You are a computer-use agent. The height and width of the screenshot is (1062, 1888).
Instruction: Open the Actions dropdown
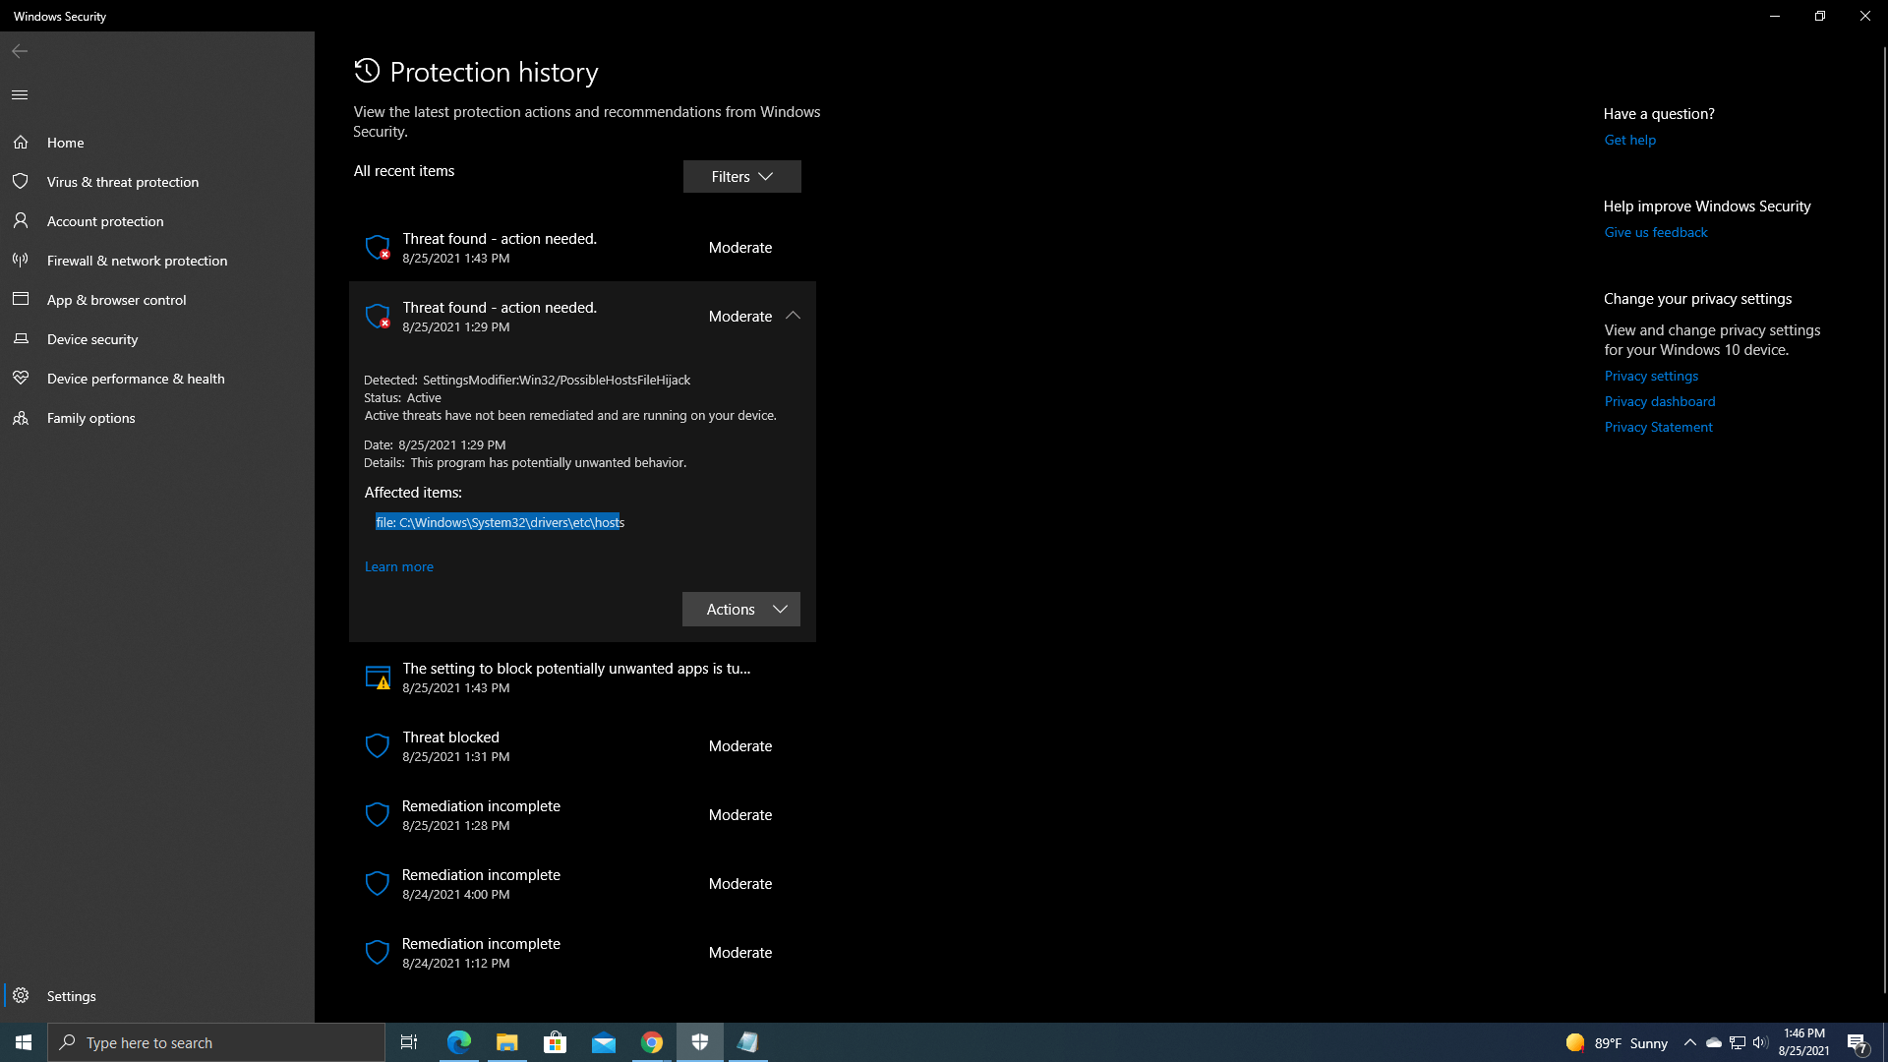(x=740, y=609)
